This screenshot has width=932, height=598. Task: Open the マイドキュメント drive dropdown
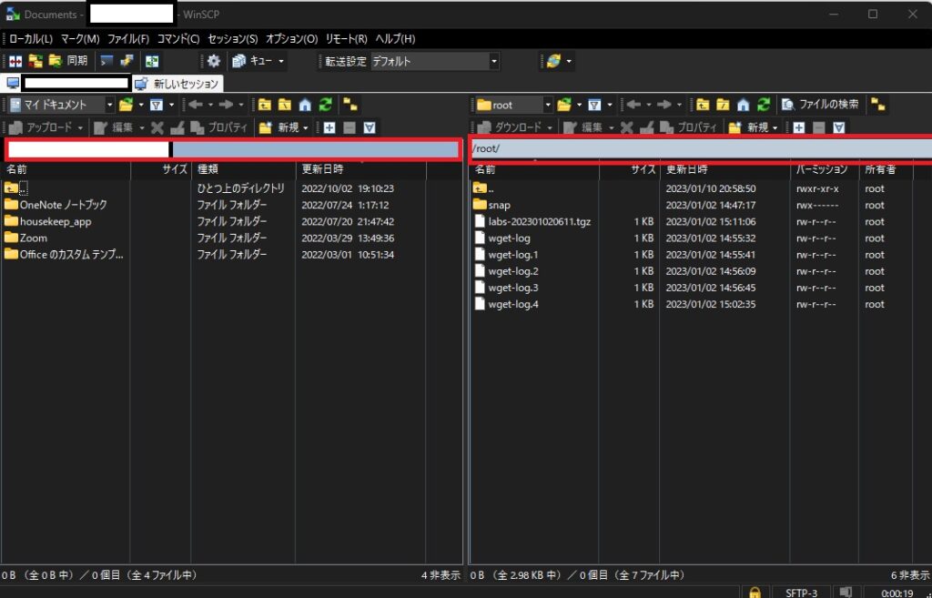pyautogui.click(x=109, y=105)
